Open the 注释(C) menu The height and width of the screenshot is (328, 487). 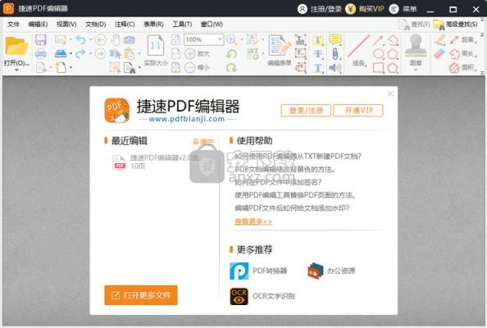(125, 25)
